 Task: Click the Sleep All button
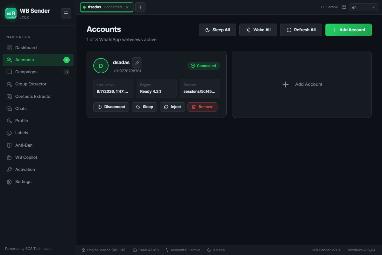tap(217, 30)
